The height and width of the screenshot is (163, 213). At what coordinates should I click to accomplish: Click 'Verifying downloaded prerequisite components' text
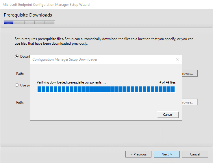pyautogui.click(x=71, y=82)
